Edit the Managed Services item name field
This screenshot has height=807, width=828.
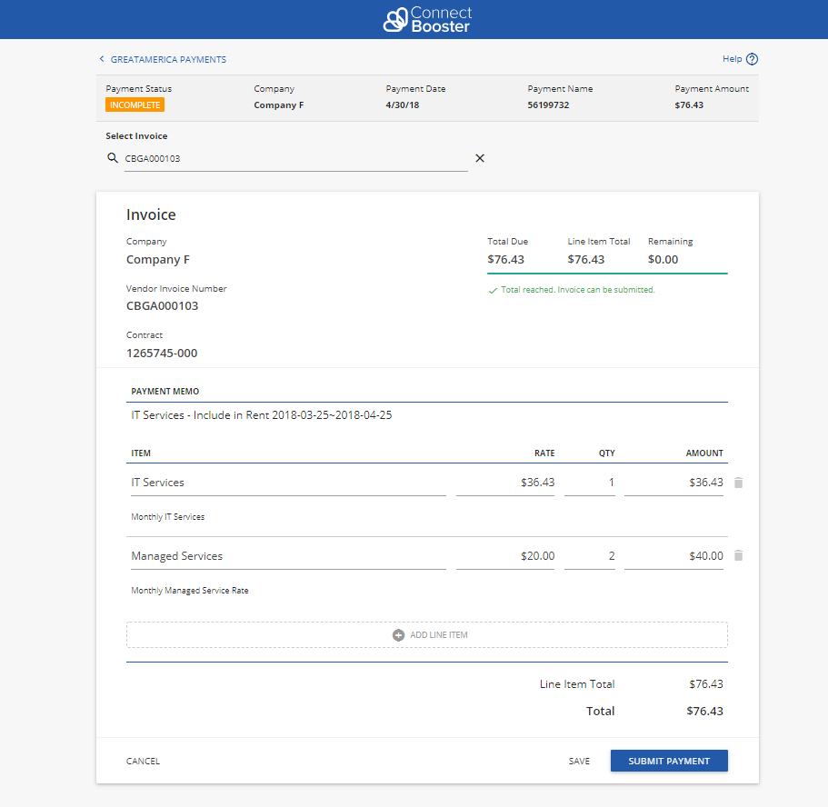[x=288, y=556]
